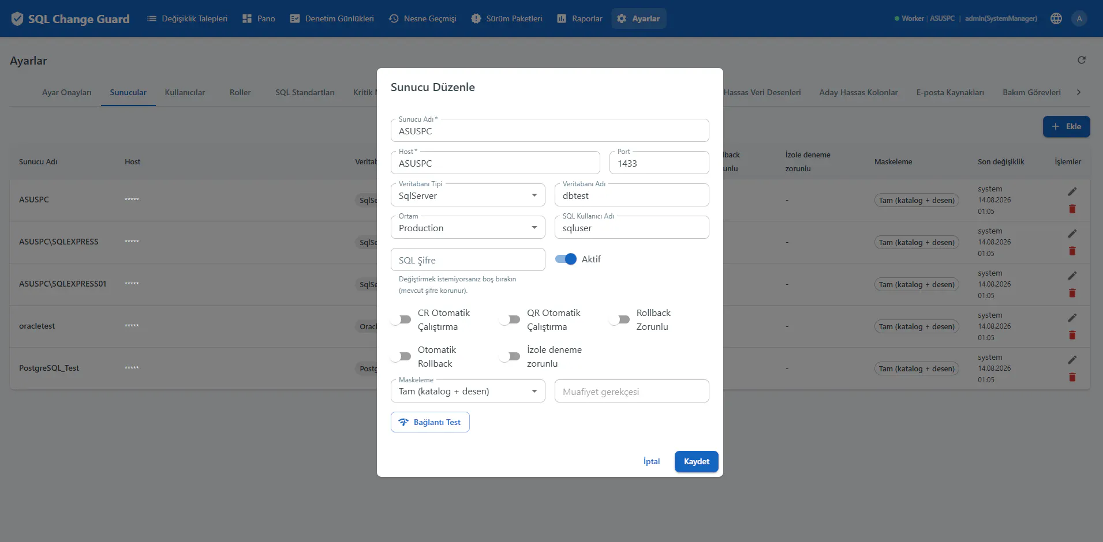Viewport: 1103px width, 542px height.
Task: Open Denetim Günlükleri in top navigation
Action: 332,18
